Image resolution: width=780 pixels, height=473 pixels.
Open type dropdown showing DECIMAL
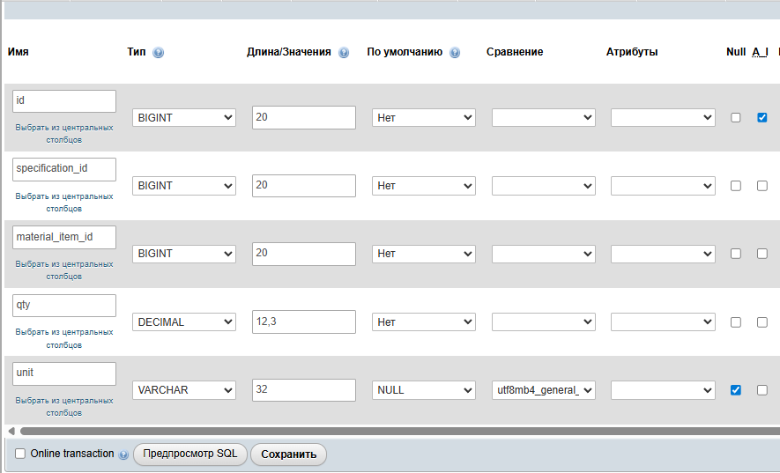184,322
